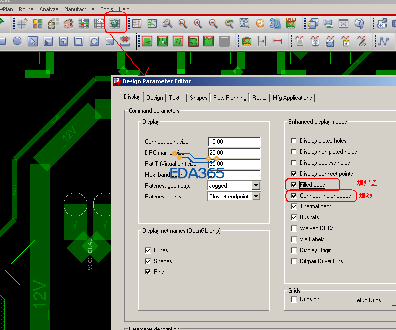Click the waveform with probe icon
Image resolution: width=396 pixels, height=330 pixels.
pyautogui.click(x=362, y=41)
